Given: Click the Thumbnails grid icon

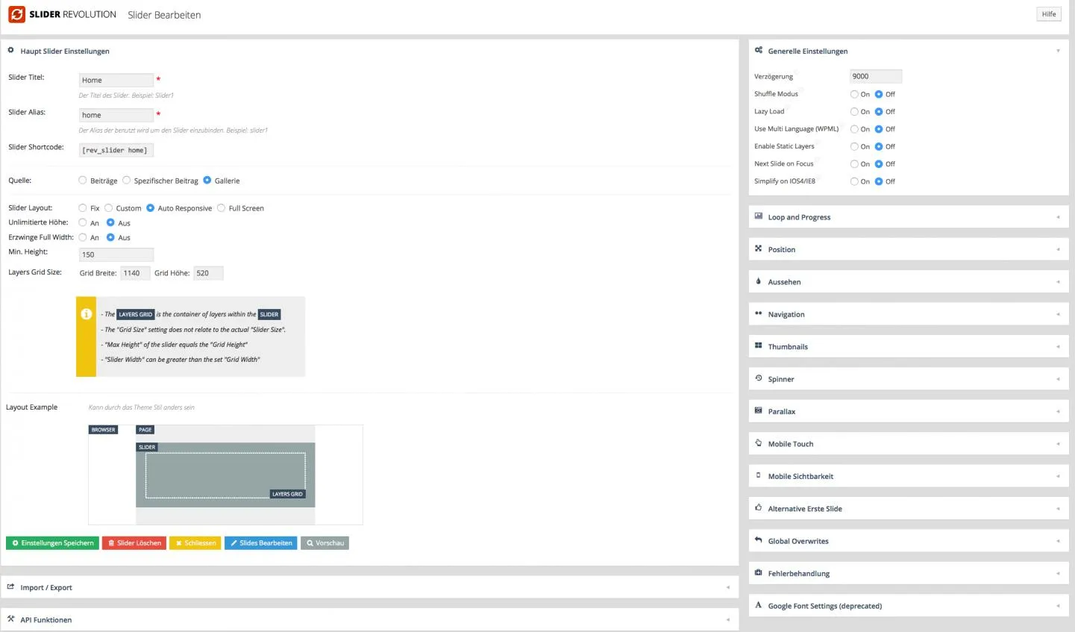Looking at the screenshot, I should (758, 346).
